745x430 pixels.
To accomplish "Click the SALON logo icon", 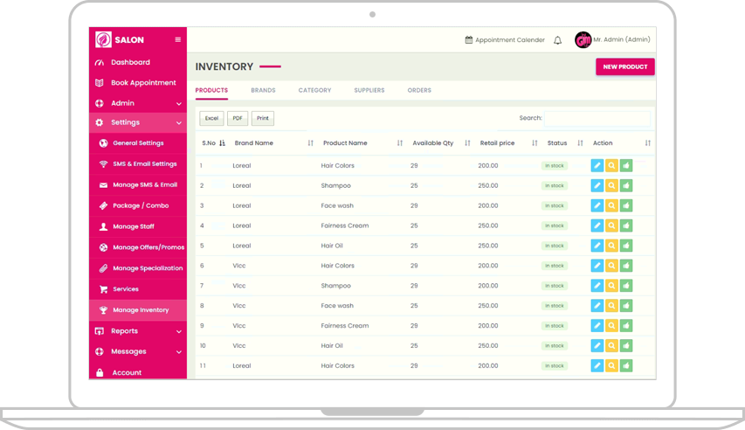I will [103, 39].
